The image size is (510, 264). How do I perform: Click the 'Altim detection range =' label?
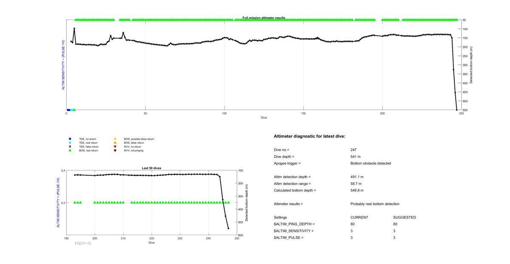point(292,184)
